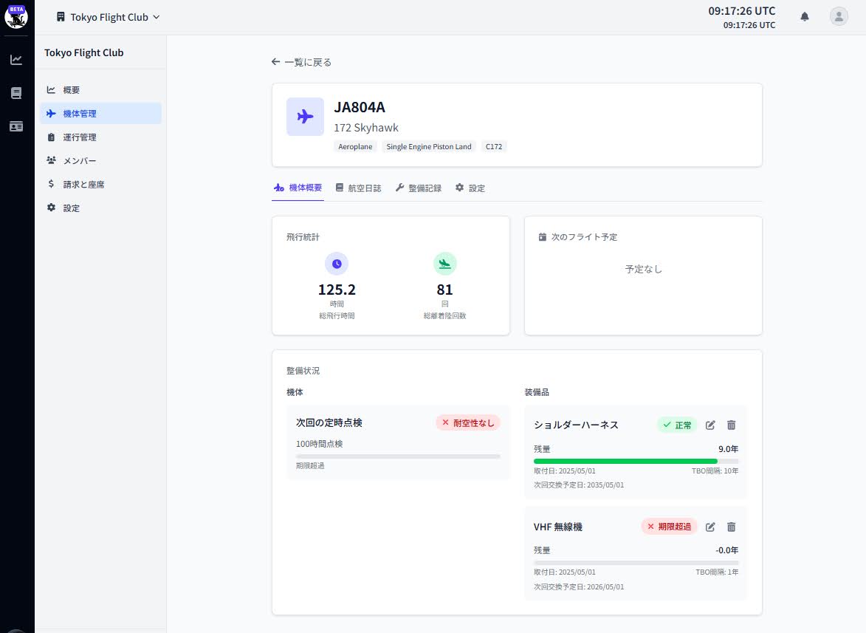Return via 一覧に戻る link
866x633 pixels.
coord(301,63)
